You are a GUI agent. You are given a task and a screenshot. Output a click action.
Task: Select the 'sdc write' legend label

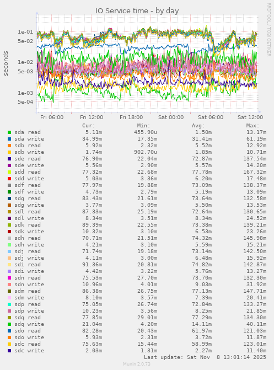[29, 350]
